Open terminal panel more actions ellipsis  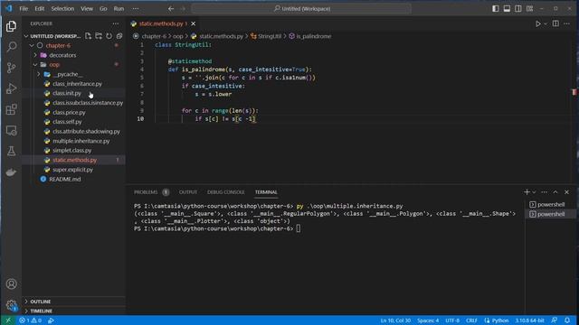tap(545, 192)
